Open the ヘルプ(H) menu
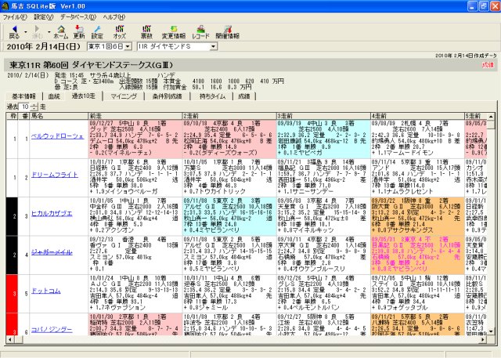This screenshot has height=358, width=501. (x=114, y=17)
